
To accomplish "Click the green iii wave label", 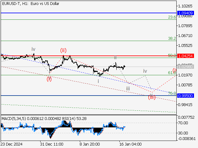I will [128, 89].
